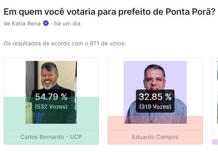The height and width of the screenshot is (152, 218).
Task: Click the poll question heading
Action: (110, 12)
